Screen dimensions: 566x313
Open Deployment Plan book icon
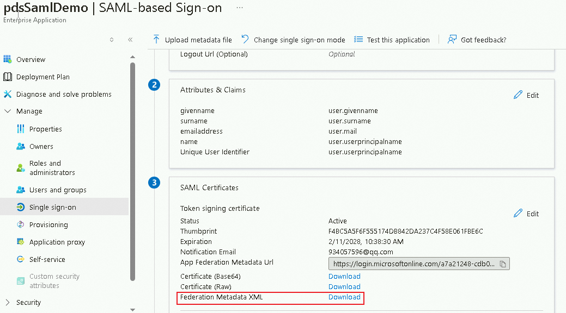pos(7,77)
